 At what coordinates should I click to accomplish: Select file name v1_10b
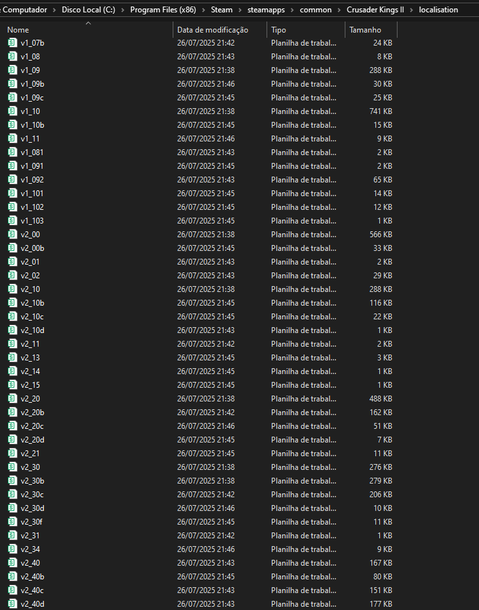(x=33, y=125)
